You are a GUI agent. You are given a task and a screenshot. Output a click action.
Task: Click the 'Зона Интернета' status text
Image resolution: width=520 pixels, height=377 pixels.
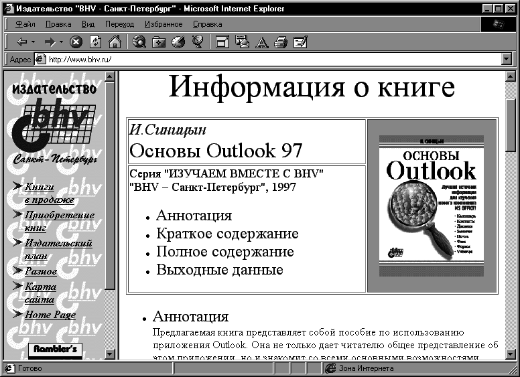366,368
